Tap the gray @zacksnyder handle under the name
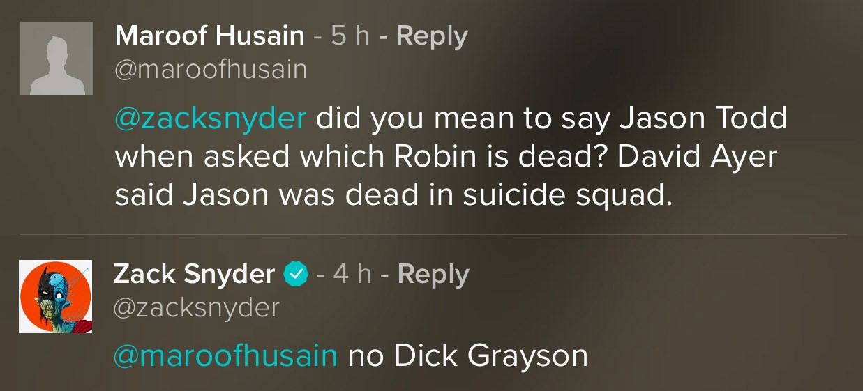 [196, 307]
